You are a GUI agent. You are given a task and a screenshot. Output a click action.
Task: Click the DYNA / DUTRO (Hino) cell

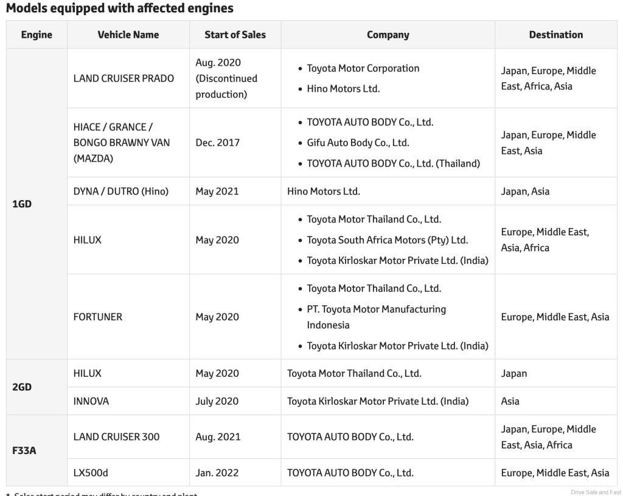pos(120,191)
